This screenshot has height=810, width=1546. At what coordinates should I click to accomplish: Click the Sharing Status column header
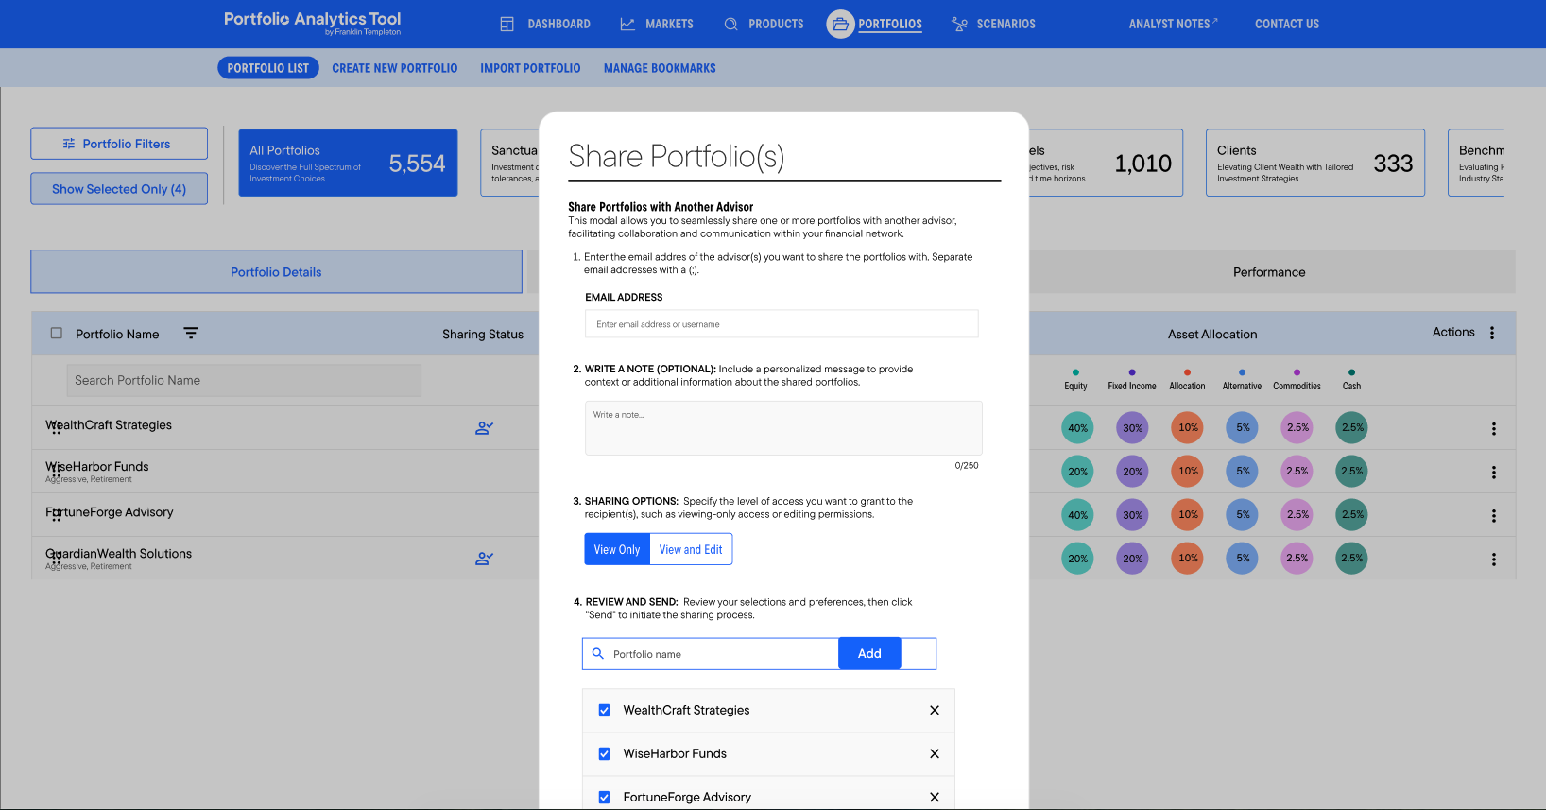pyautogui.click(x=483, y=334)
